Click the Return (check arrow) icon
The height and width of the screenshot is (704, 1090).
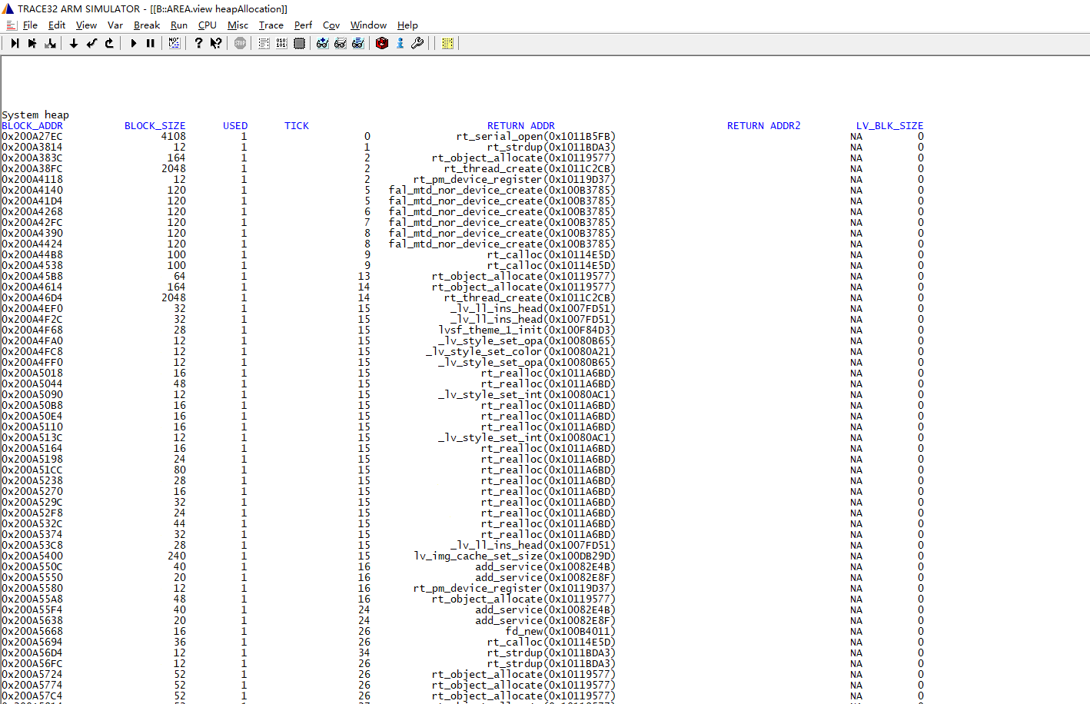pyautogui.click(x=91, y=44)
